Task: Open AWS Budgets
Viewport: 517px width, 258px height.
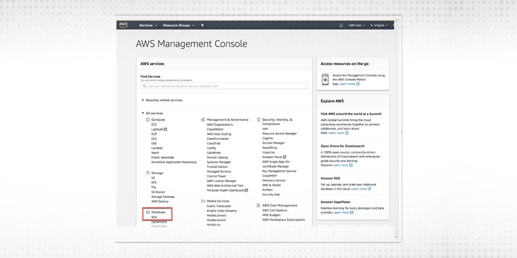Action: [x=271, y=215]
